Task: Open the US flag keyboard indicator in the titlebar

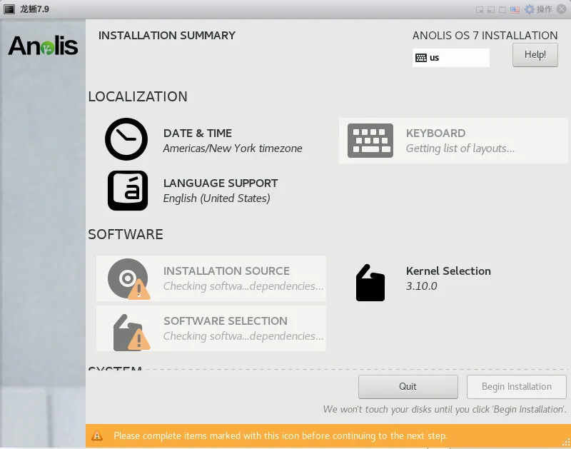Action: (514, 9)
